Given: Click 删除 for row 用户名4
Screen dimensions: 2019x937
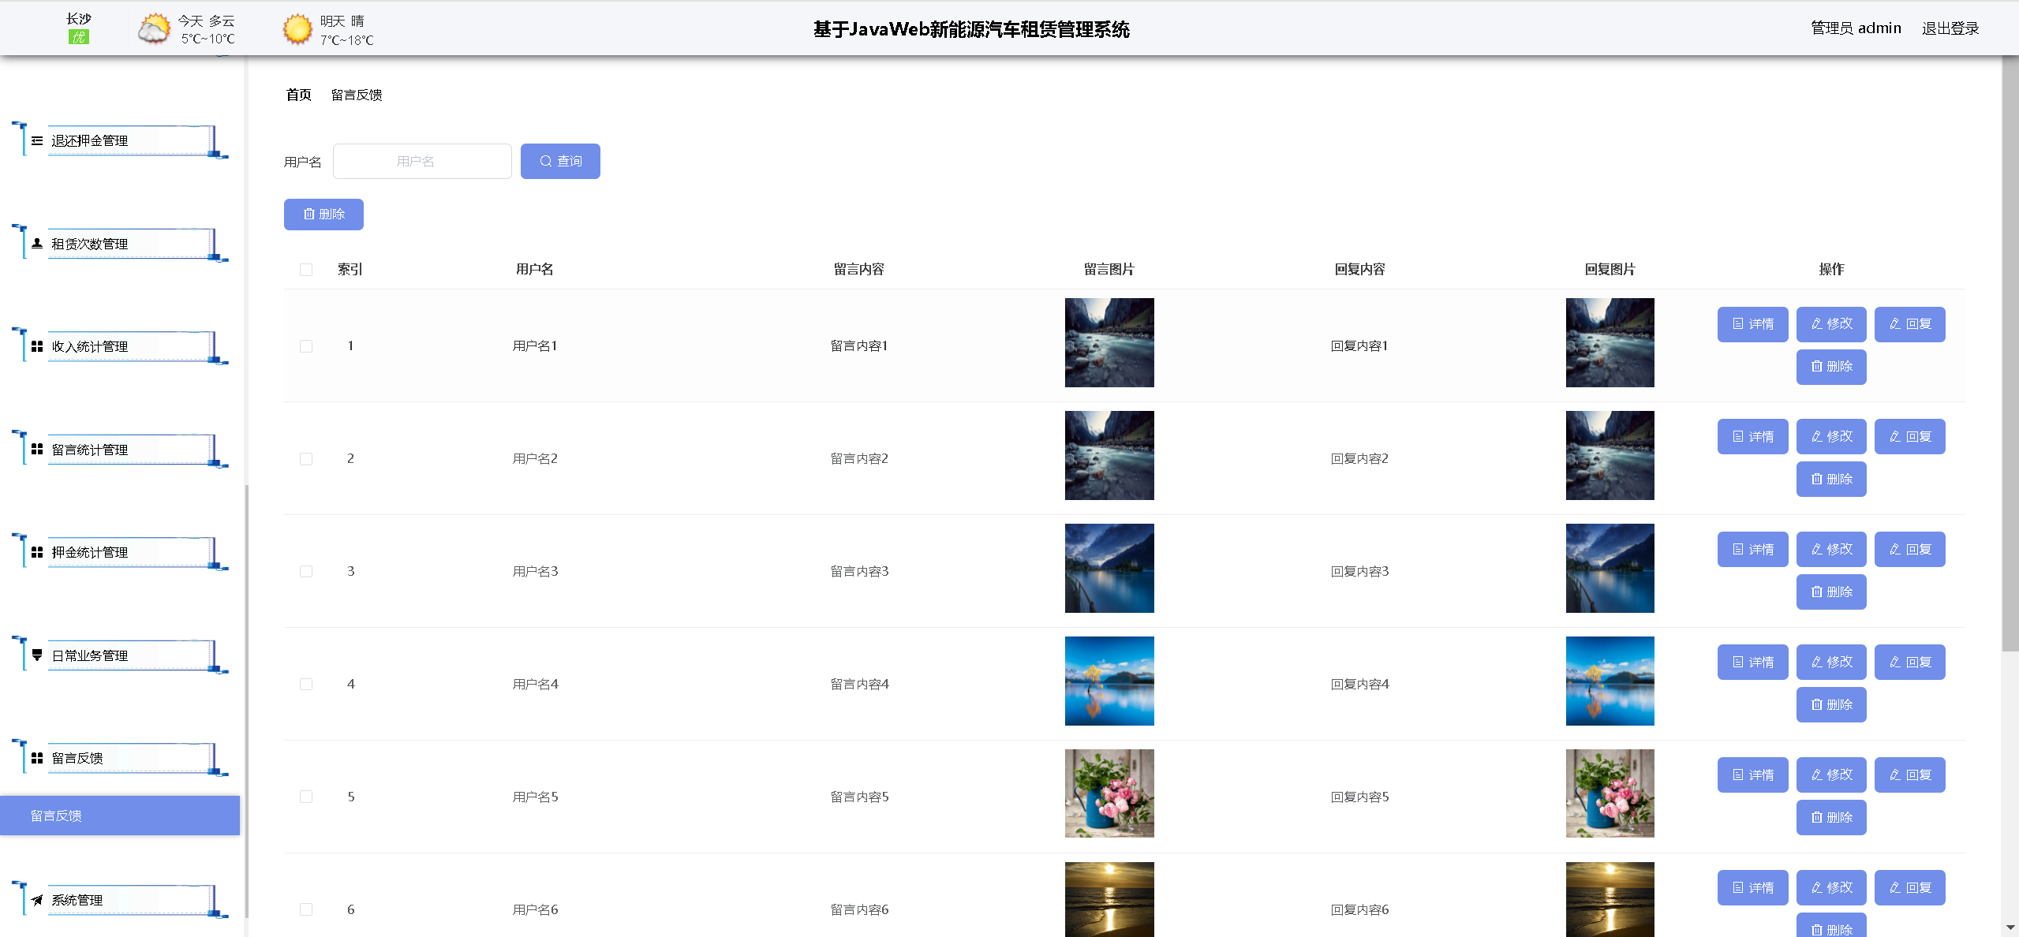Looking at the screenshot, I should click(x=1831, y=705).
